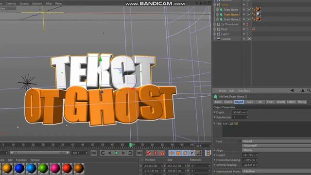
Task: Switch to the Basic tab
Action: pos(218,102)
